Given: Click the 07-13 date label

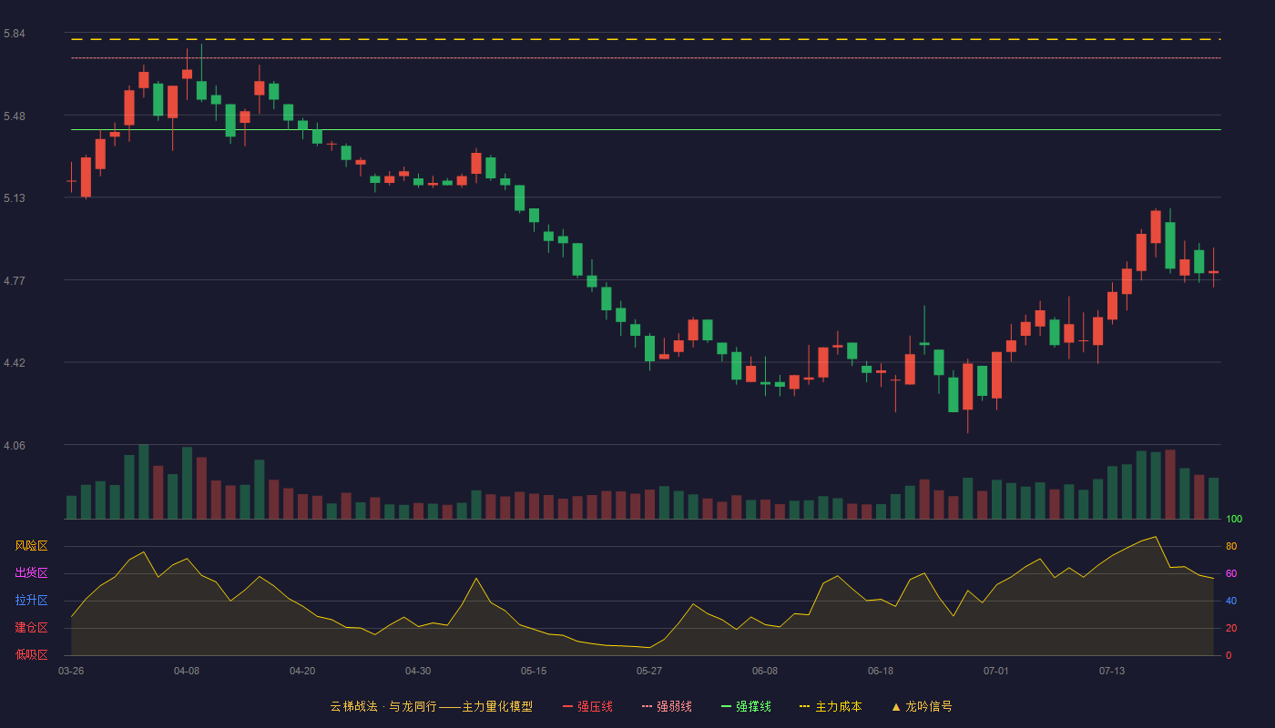Looking at the screenshot, I should click(1112, 671).
